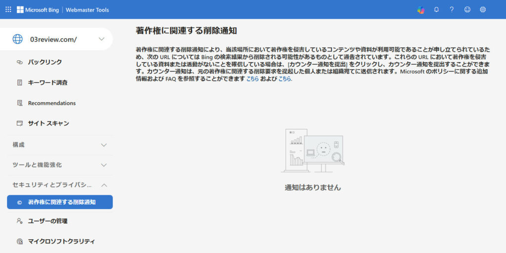Open the Copilot icon in header

pos(421,10)
